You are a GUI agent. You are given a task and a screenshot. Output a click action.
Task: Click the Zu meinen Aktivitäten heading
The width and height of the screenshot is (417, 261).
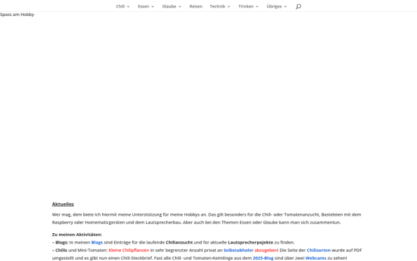(77, 235)
